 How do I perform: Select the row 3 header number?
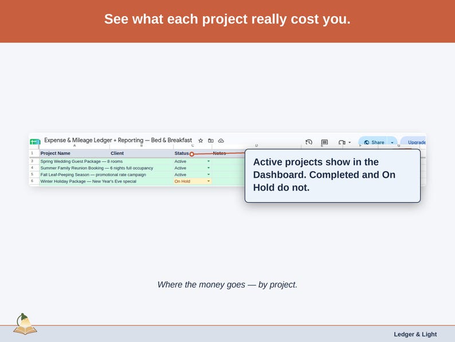click(34, 161)
